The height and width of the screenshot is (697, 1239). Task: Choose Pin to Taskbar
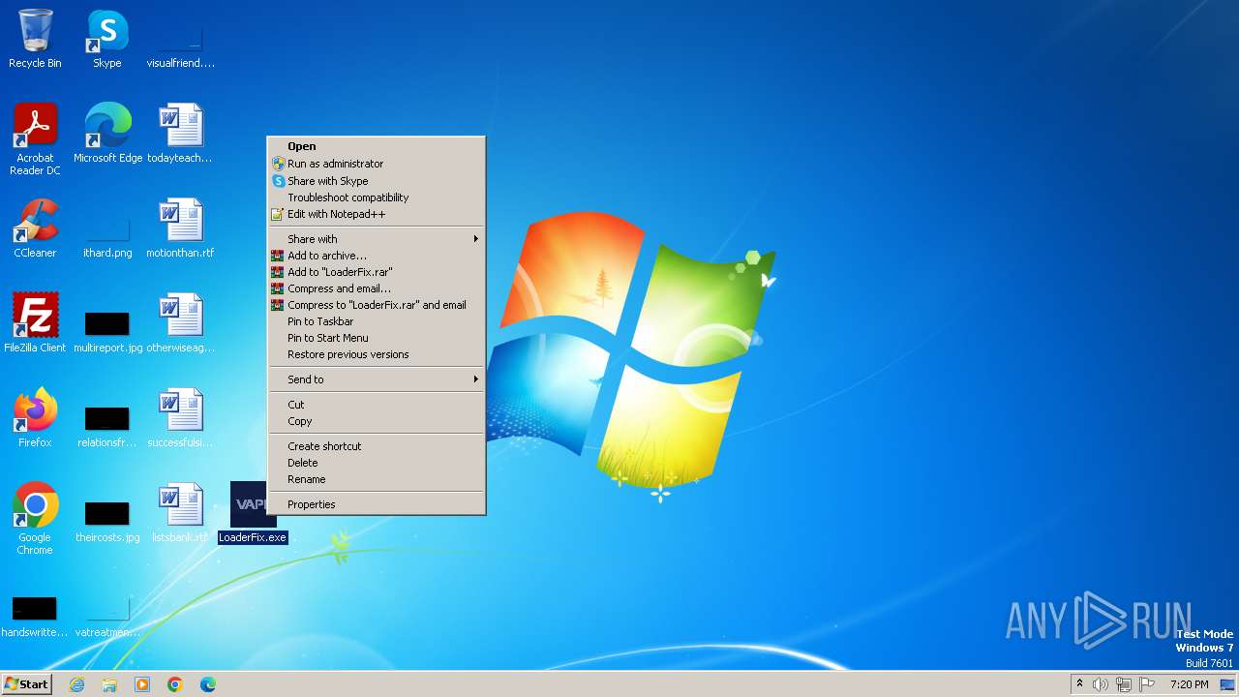point(377,321)
